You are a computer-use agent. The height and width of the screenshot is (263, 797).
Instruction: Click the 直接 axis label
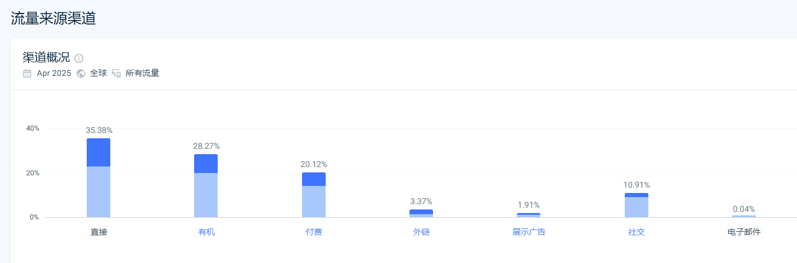point(99,232)
